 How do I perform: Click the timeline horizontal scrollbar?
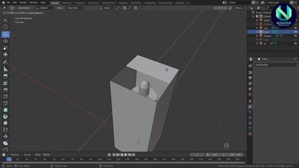123,163
